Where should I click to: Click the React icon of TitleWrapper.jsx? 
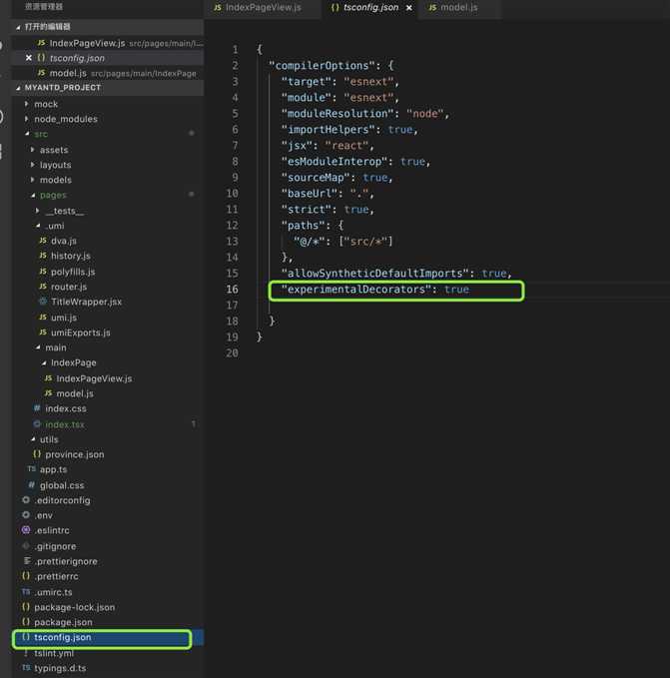[x=43, y=302]
